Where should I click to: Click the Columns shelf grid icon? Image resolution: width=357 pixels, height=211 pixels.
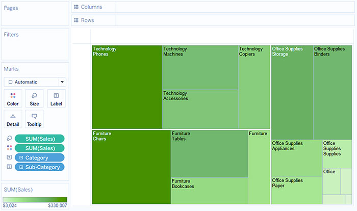76,7
